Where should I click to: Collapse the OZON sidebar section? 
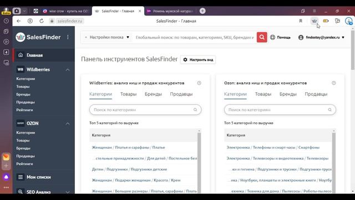click(x=68, y=123)
